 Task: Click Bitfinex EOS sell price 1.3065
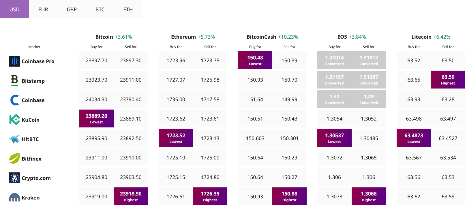(369, 157)
